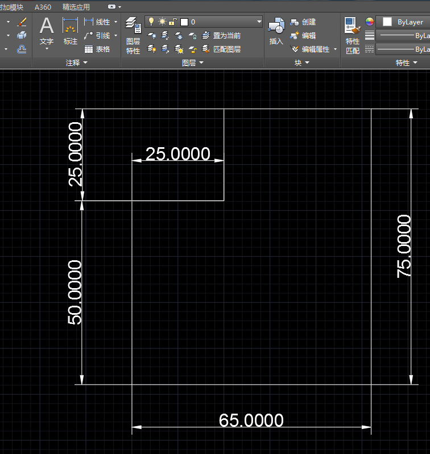
Task: Click the 创建 create block icon
Action: click(x=295, y=22)
